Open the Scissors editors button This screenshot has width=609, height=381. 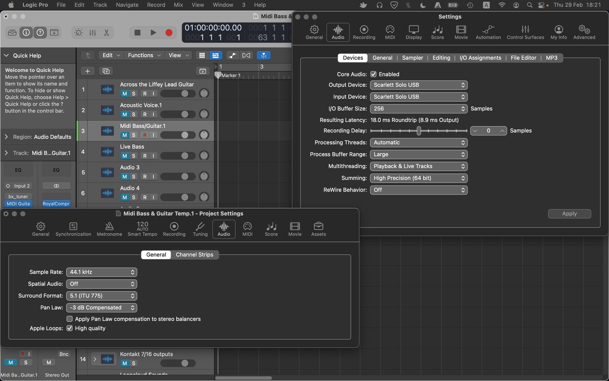(107, 33)
